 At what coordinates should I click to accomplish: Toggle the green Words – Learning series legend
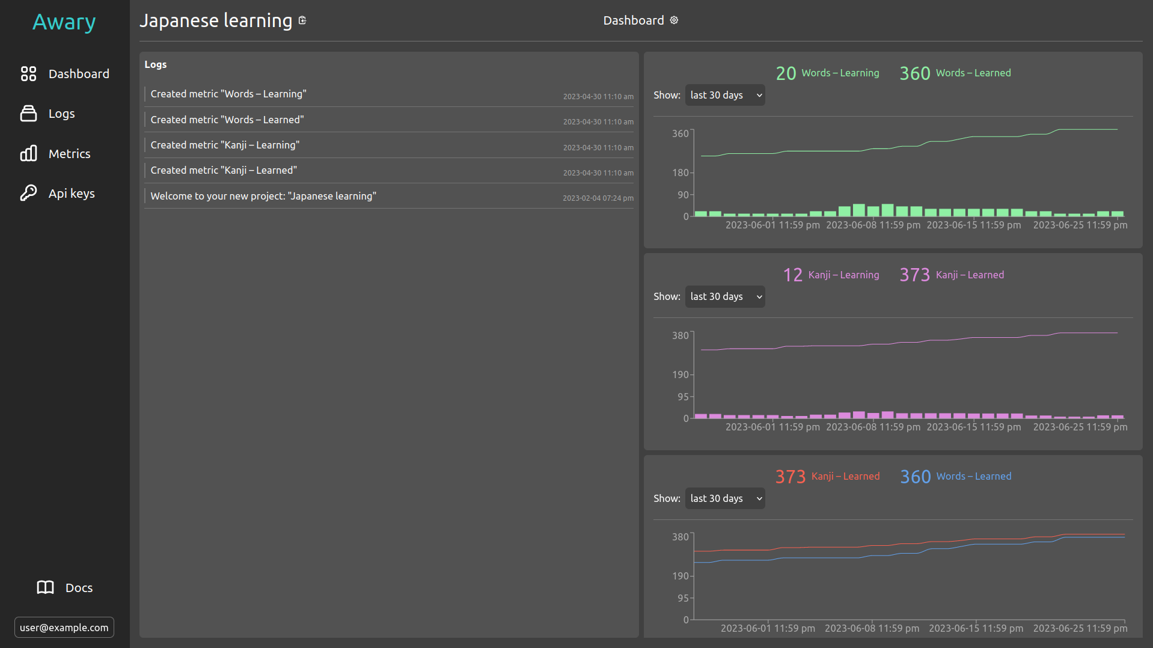840,73
